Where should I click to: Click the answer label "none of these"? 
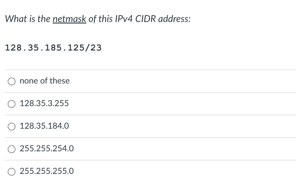tap(44, 81)
